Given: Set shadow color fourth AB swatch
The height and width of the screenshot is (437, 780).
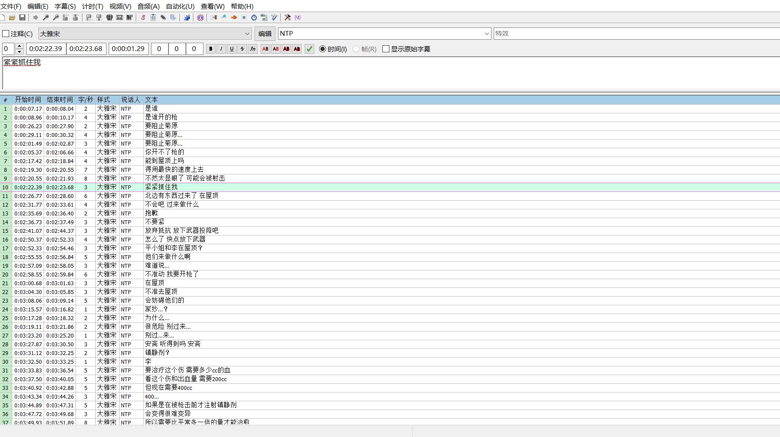Looking at the screenshot, I should point(297,49).
